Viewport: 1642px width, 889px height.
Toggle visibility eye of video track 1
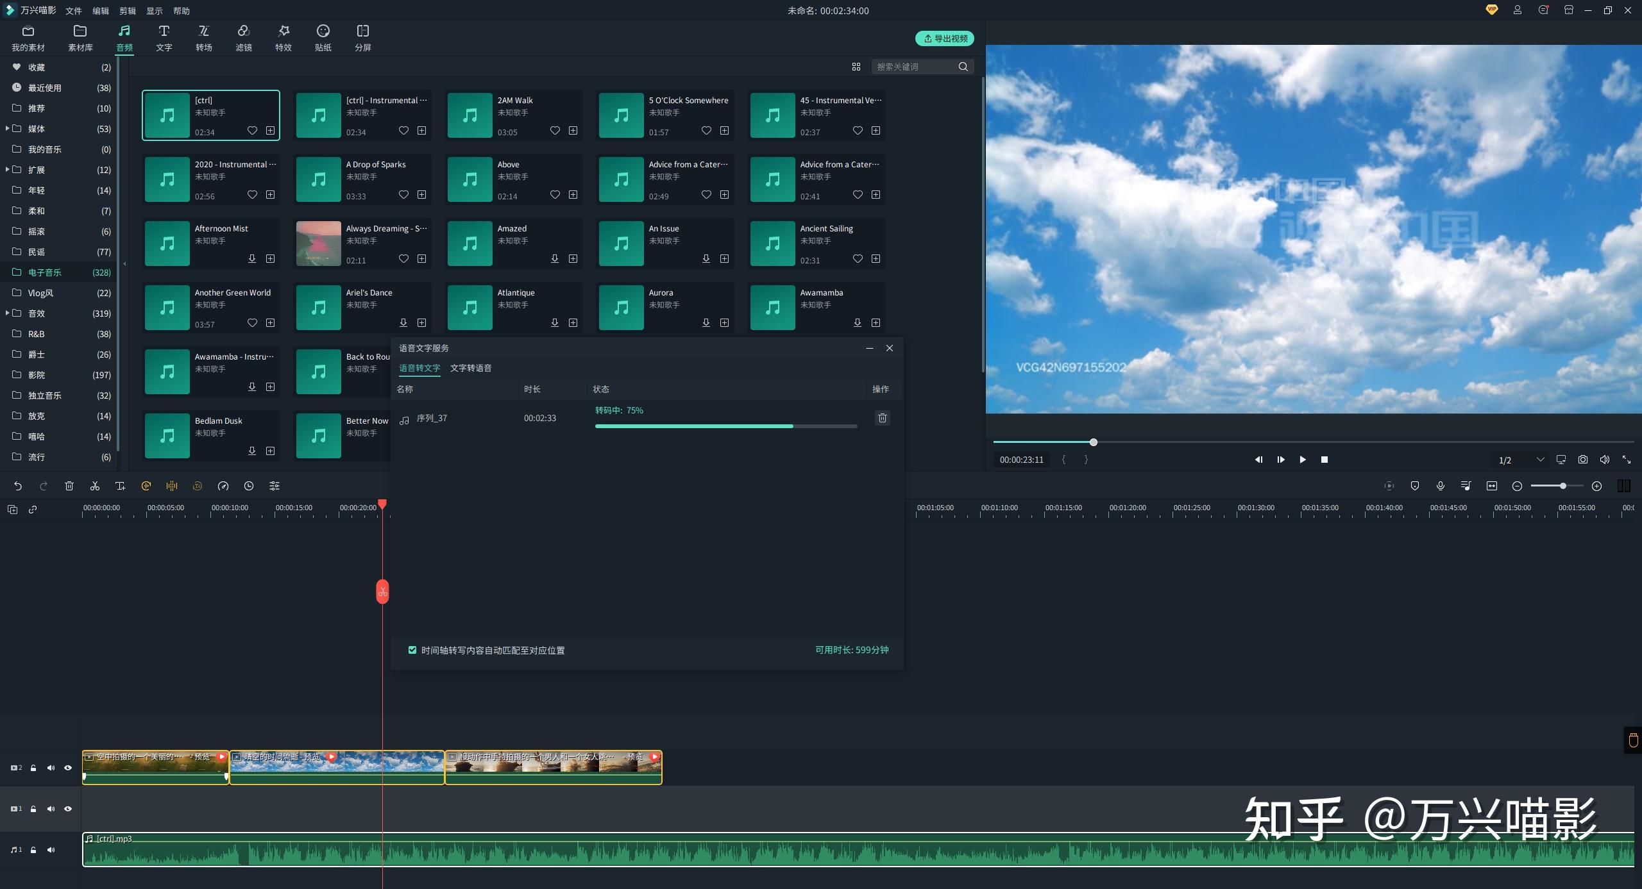coord(68,809)
